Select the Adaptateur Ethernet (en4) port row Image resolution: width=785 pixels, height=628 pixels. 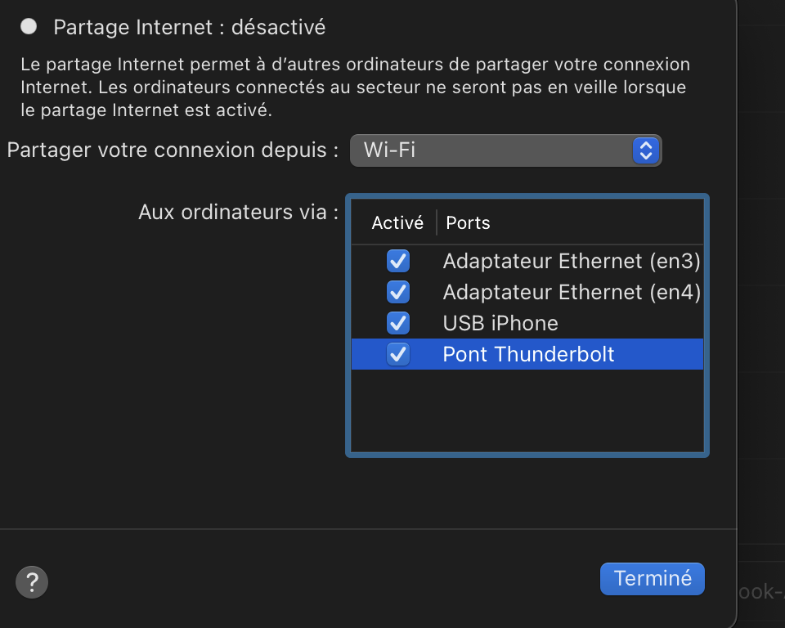pyautogui.click(x=571, y=292)
